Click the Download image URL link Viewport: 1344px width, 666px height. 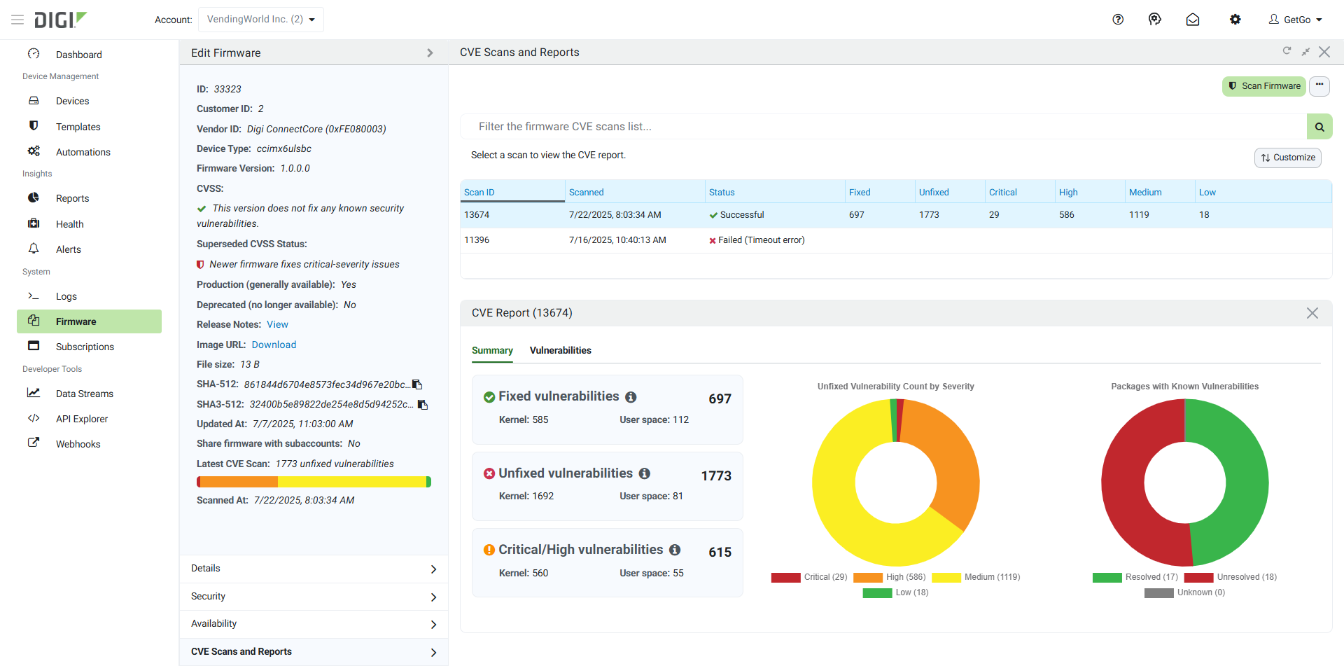tap(274, 345)
